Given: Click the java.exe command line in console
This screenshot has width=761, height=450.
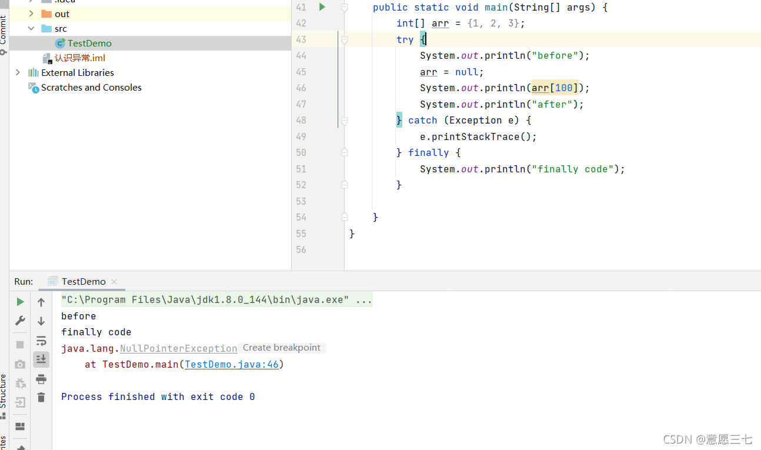Looking at the screenshot, I should pyautogui.click(x=216, y=300).
